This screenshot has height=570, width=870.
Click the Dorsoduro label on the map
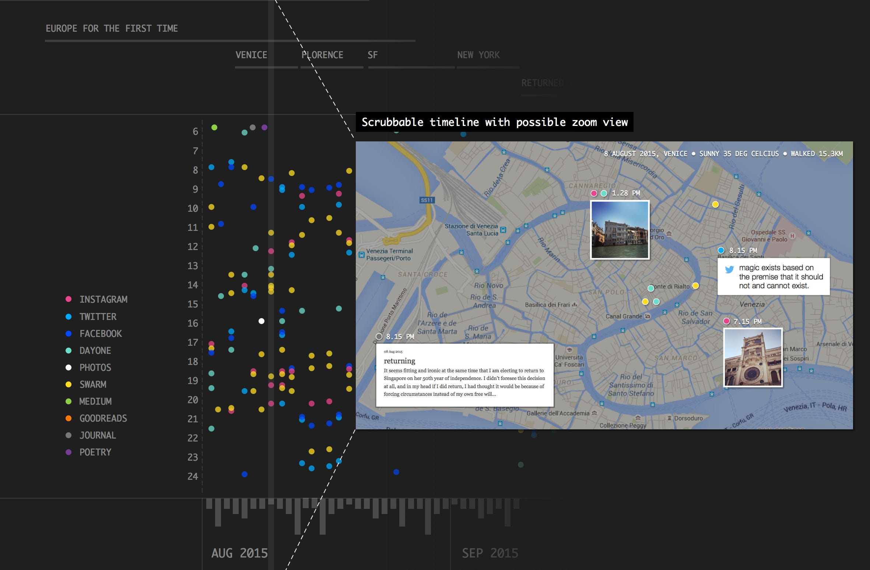(688, 418)
